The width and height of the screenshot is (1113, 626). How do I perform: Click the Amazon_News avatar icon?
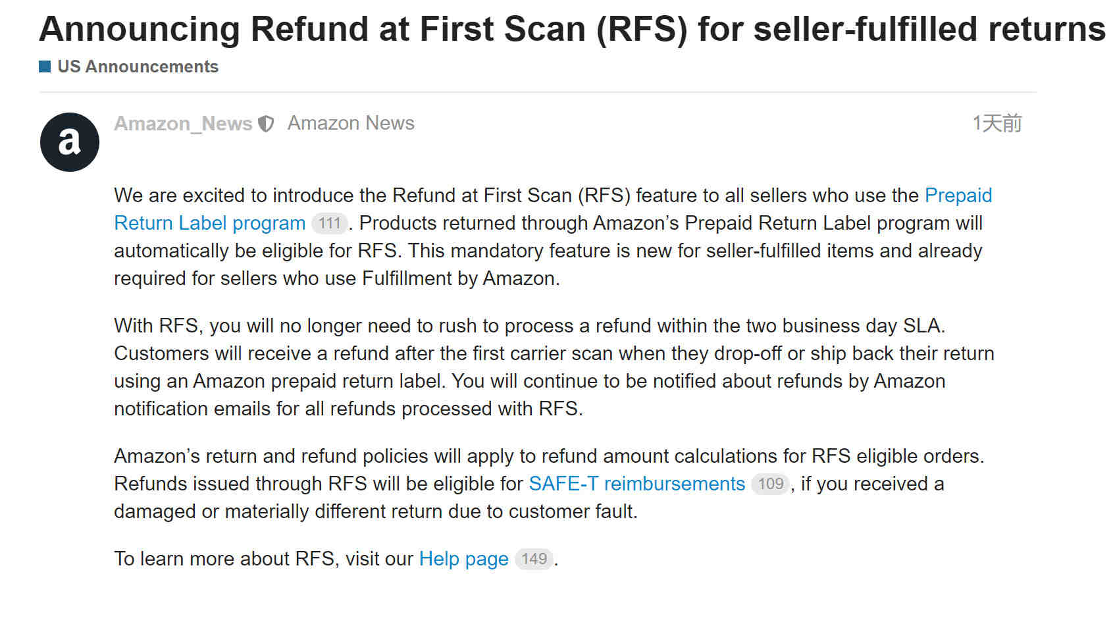click(x=70, y=142)
